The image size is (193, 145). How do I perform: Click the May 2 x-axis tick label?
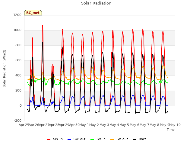(94, 125)
